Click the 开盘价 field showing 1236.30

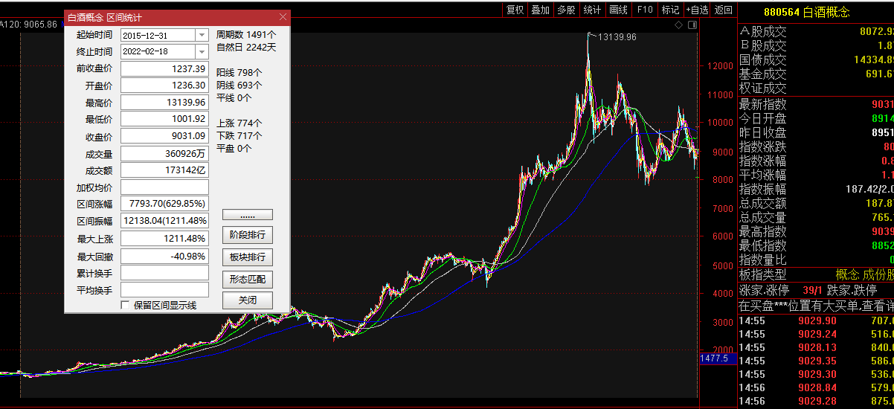(x=164, y=86)
